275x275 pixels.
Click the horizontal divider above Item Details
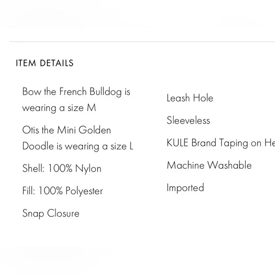coord(142,42)
